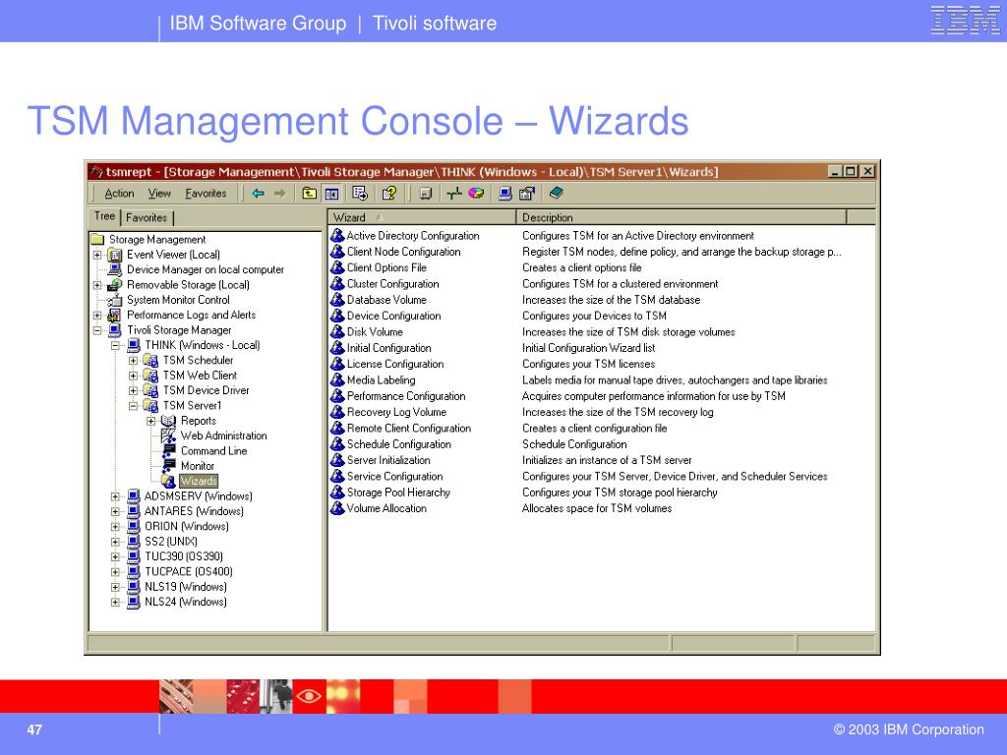Click the pie chart toolbar icon
Viewport: 1007px width, 755px height.
click(x=476, y=194)
